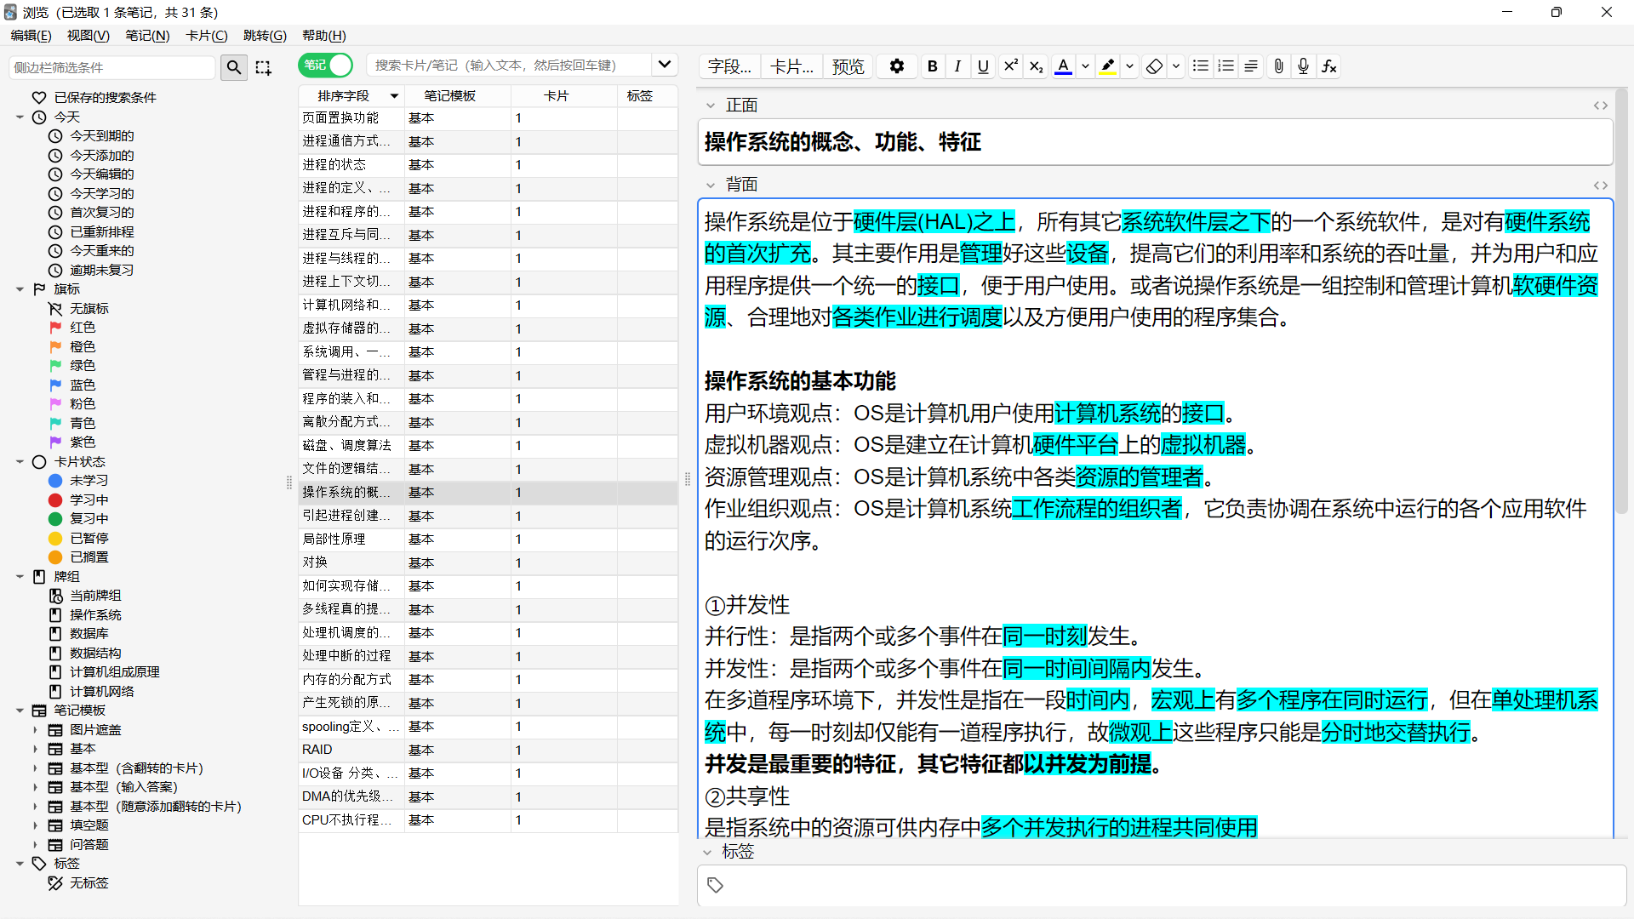Toggle underline formatting
This screenshot has width=1634, height=919.
pyautogui.click(x=984, y=66)
